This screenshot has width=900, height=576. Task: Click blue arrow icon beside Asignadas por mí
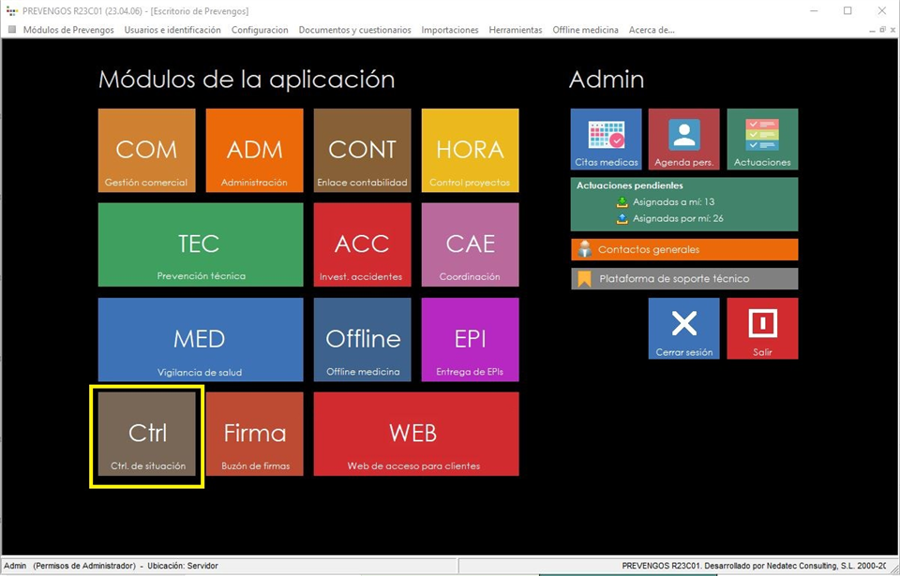pyautogui.click(x=622, y=218)
